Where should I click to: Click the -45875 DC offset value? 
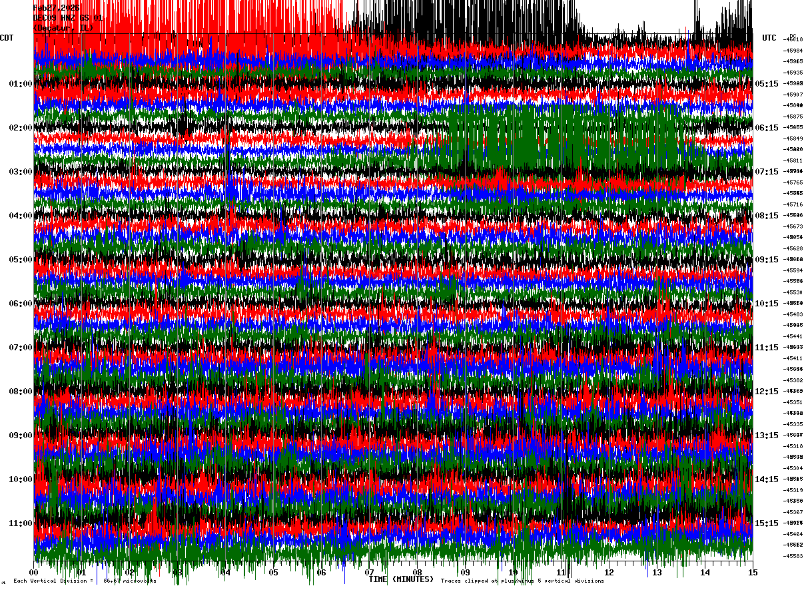[794, 117]
